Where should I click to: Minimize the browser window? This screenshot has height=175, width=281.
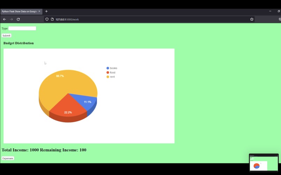coord(270,11)
